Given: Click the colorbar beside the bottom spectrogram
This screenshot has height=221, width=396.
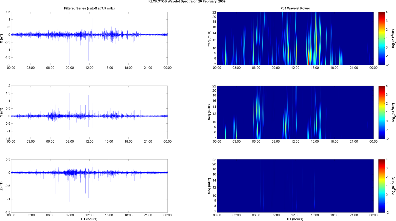Looking at the screenshot, I should [381, 186].
